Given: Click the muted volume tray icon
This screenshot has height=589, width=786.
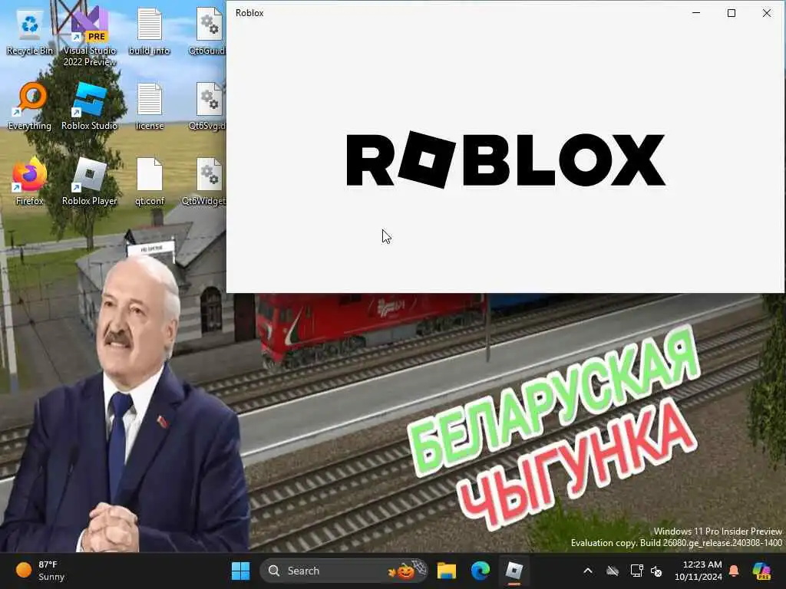Looking at the screenshot, I should (x=656, y=571).
